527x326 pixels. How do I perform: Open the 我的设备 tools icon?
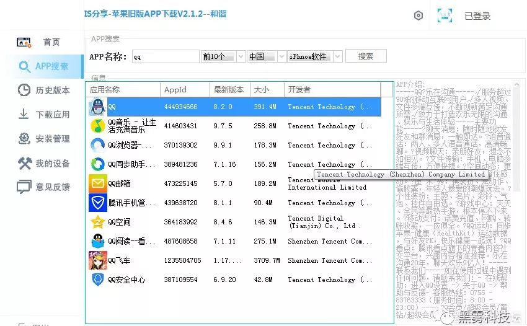pyautogui.click(x=25, y=163)
